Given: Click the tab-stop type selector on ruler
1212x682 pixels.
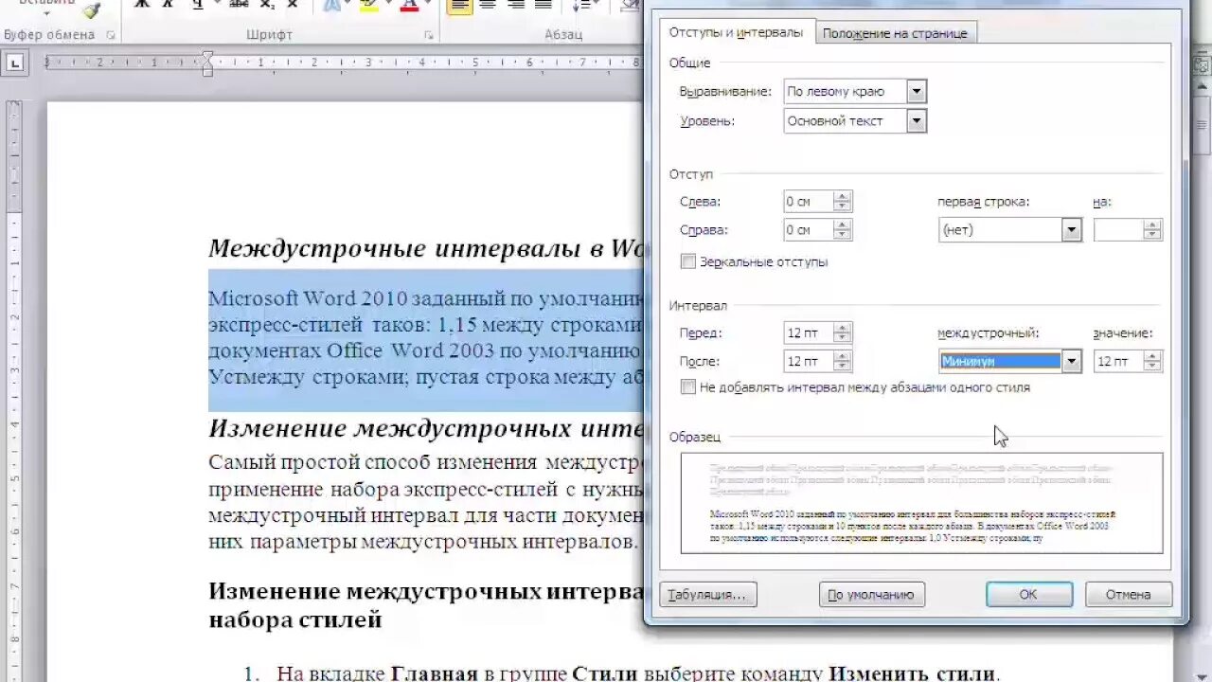Looking at the screenshot, I should 15,63.
